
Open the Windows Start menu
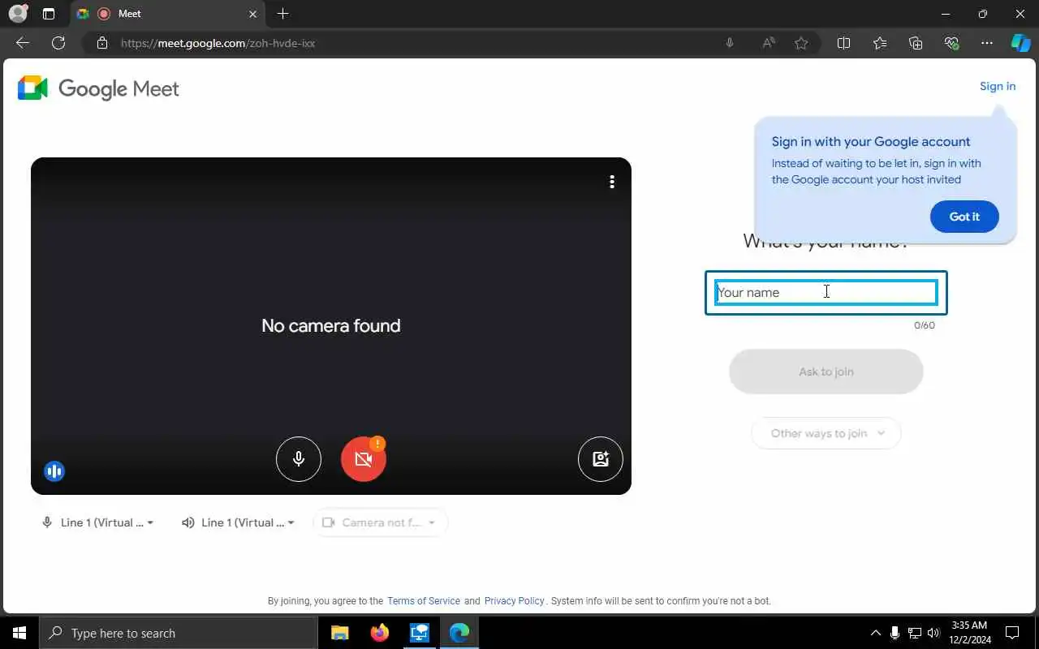[19, 633]
